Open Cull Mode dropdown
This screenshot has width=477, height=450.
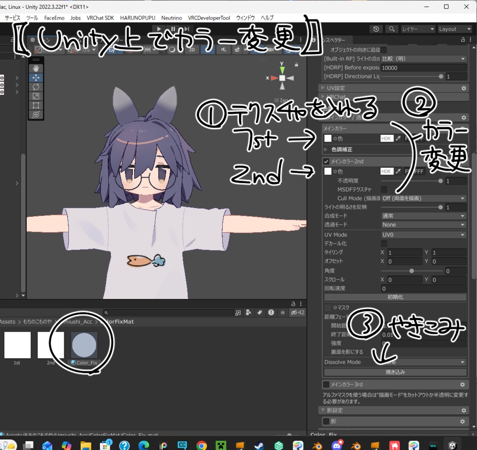424,199
